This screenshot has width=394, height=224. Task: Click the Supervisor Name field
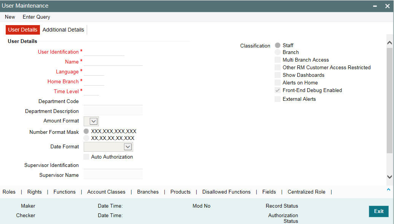point(113,175)
